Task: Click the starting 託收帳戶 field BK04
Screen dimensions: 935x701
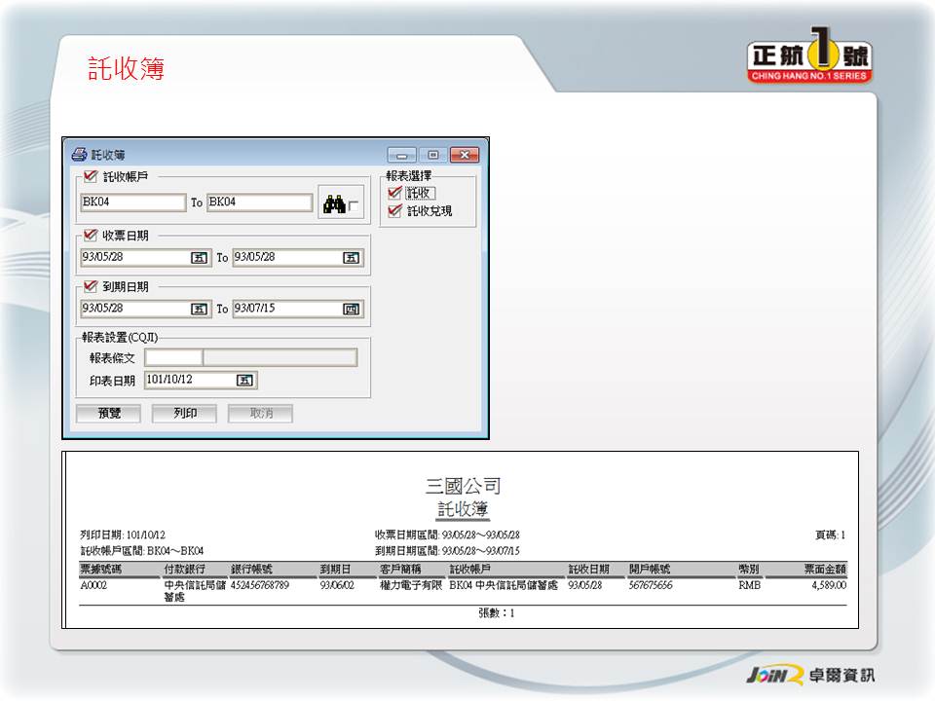Action: [x=132, y=203]
